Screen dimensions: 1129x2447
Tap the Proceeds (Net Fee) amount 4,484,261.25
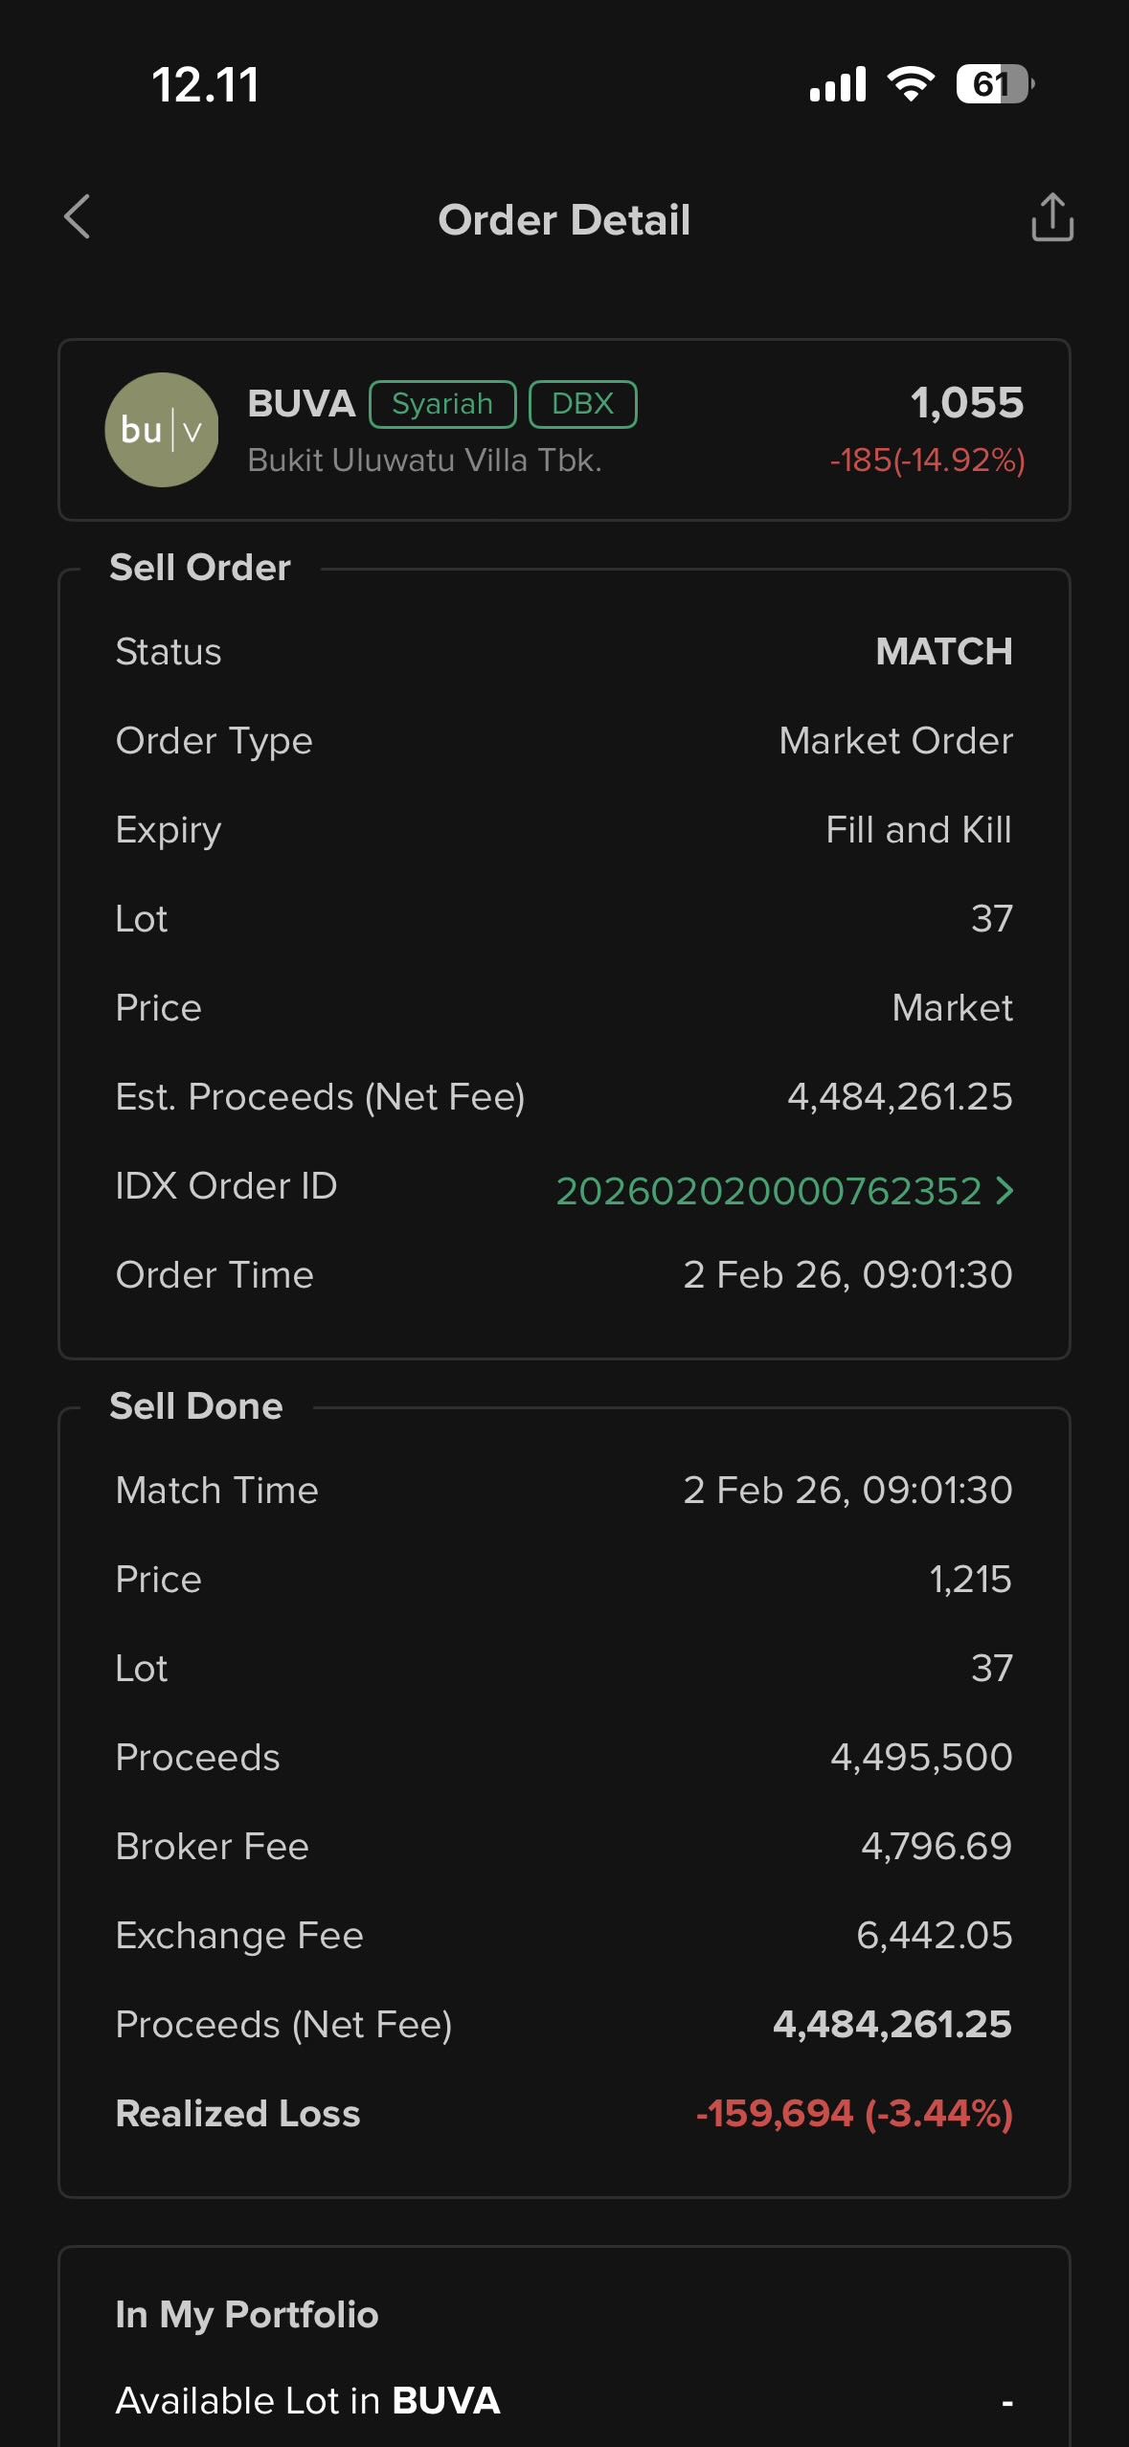[892, 2024]
